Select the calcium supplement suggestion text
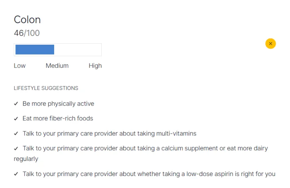290x188 pixels. pyautogui.click(x=141, y=154)
